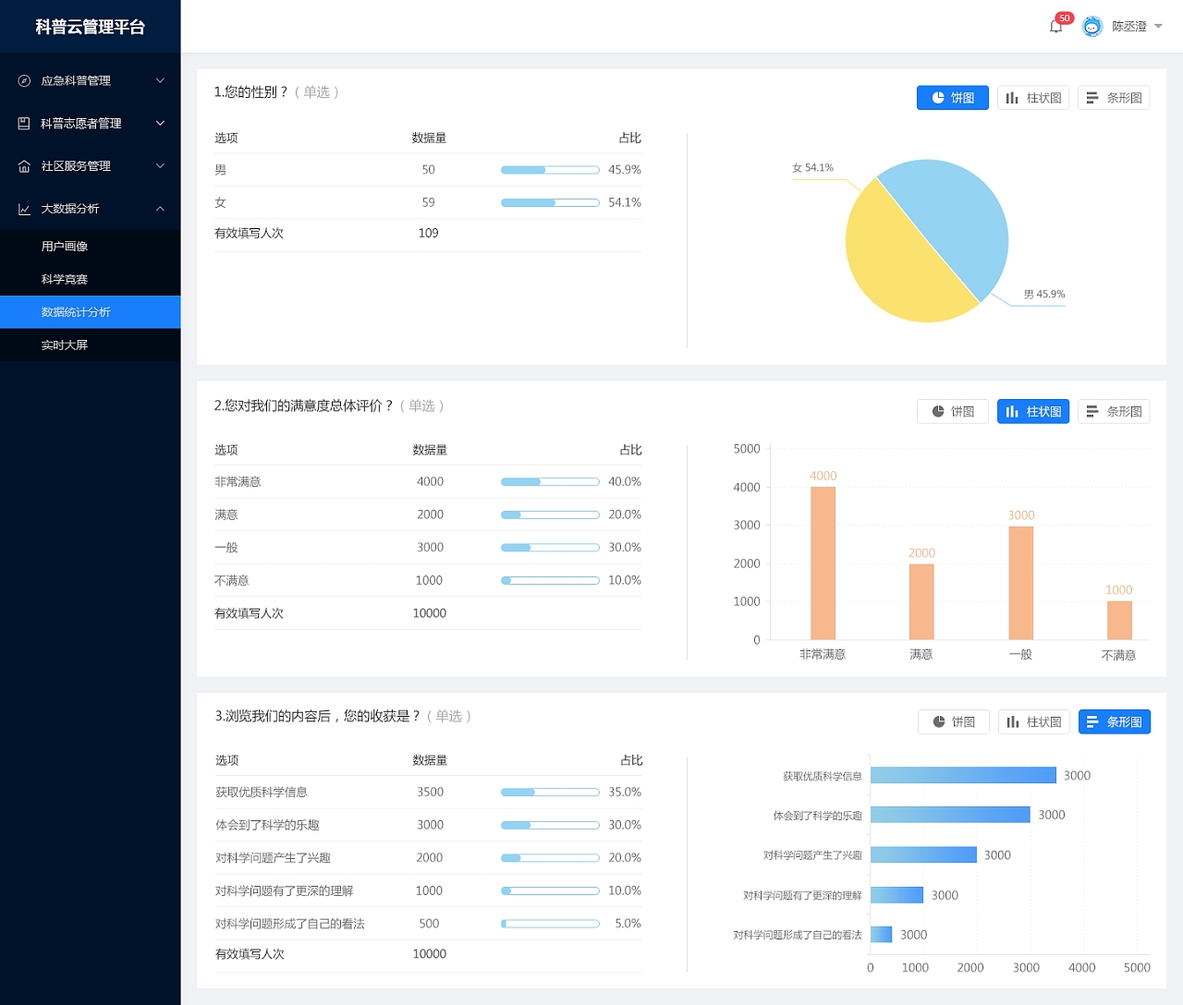
Task: Open 实时大屏 submenu item
Action: click(90, 345)
